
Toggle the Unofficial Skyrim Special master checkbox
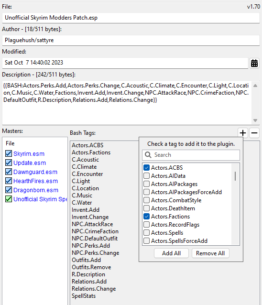coord(9,199)
